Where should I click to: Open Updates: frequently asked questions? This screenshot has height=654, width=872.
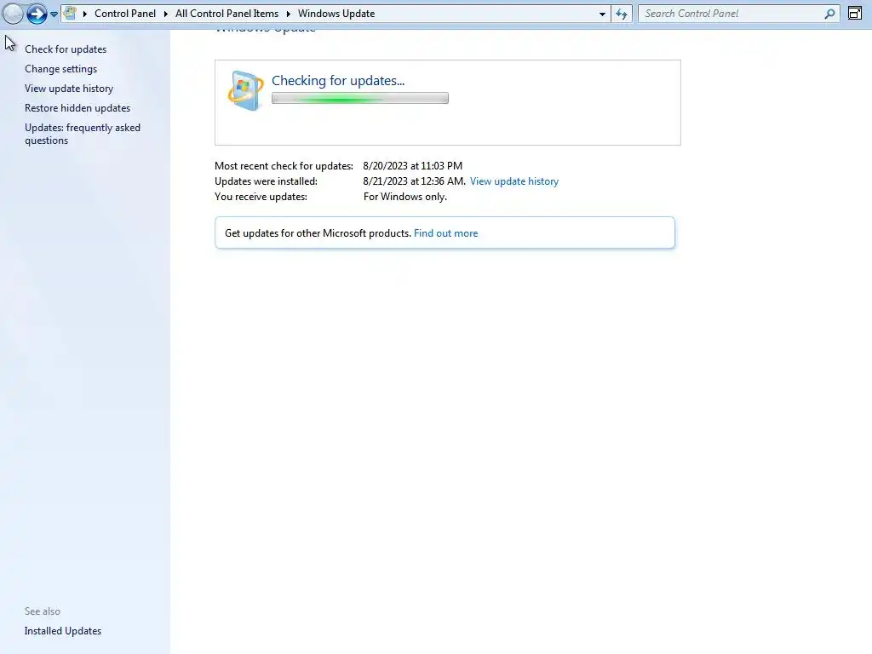[x=83, y=134]
